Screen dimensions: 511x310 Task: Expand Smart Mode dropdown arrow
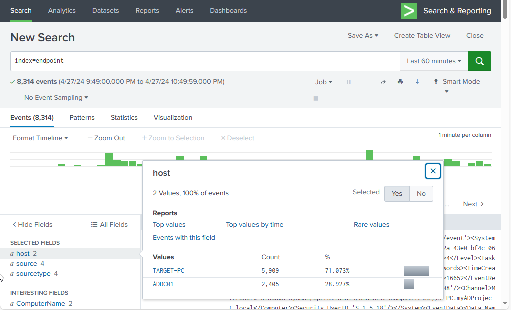tap(447, 91)
